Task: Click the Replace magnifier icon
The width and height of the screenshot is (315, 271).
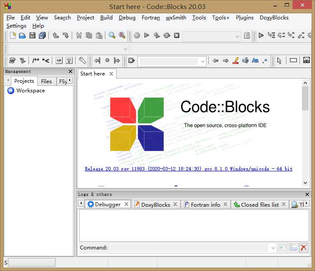Action: (x=122, y=35)
